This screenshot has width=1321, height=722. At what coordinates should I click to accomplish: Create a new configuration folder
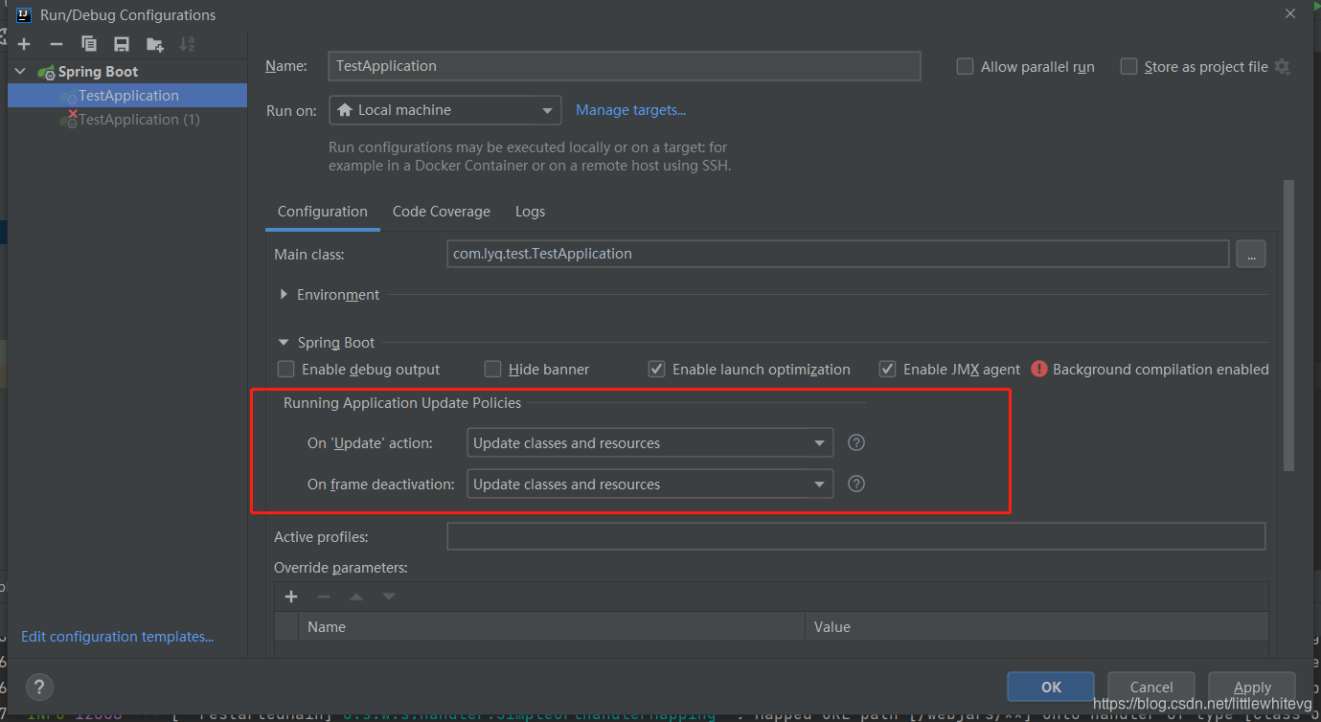click(154, 44)
